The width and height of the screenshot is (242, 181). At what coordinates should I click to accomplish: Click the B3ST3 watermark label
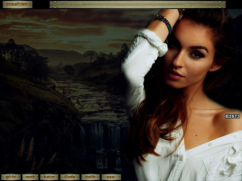click(x=232, y=116)
